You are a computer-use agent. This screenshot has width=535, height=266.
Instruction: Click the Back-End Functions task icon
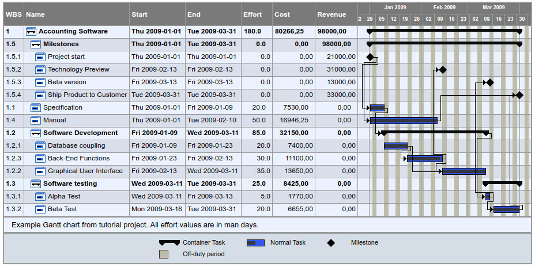[40, 158]
